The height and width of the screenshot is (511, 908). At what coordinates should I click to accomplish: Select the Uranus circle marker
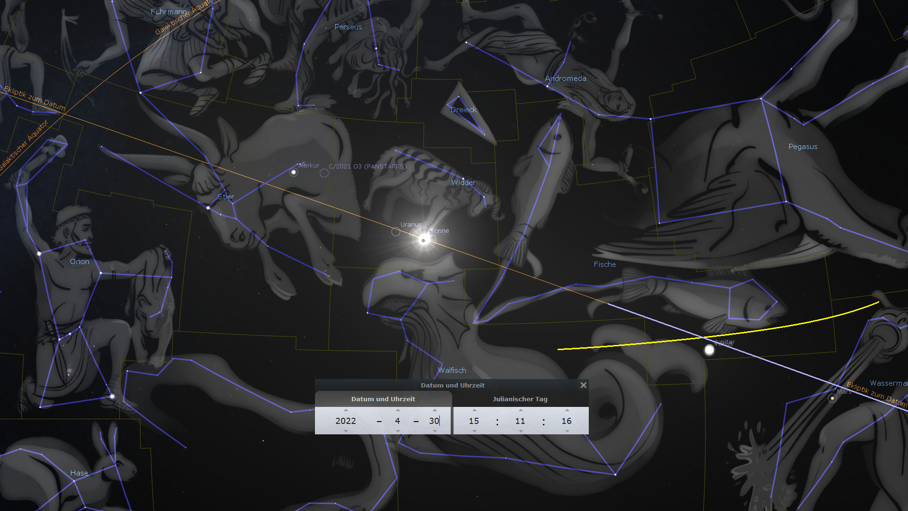[396, 232]
